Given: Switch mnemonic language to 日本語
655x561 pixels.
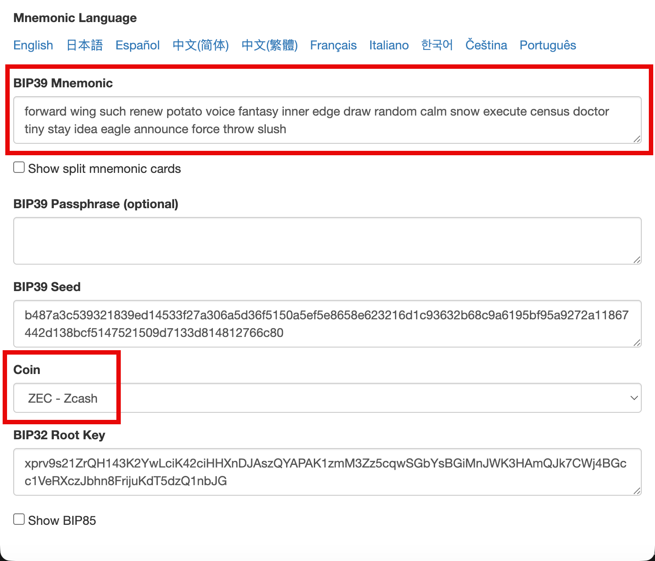Looking at the screenshot, I should pyautogui.click(x=84, y=45).
